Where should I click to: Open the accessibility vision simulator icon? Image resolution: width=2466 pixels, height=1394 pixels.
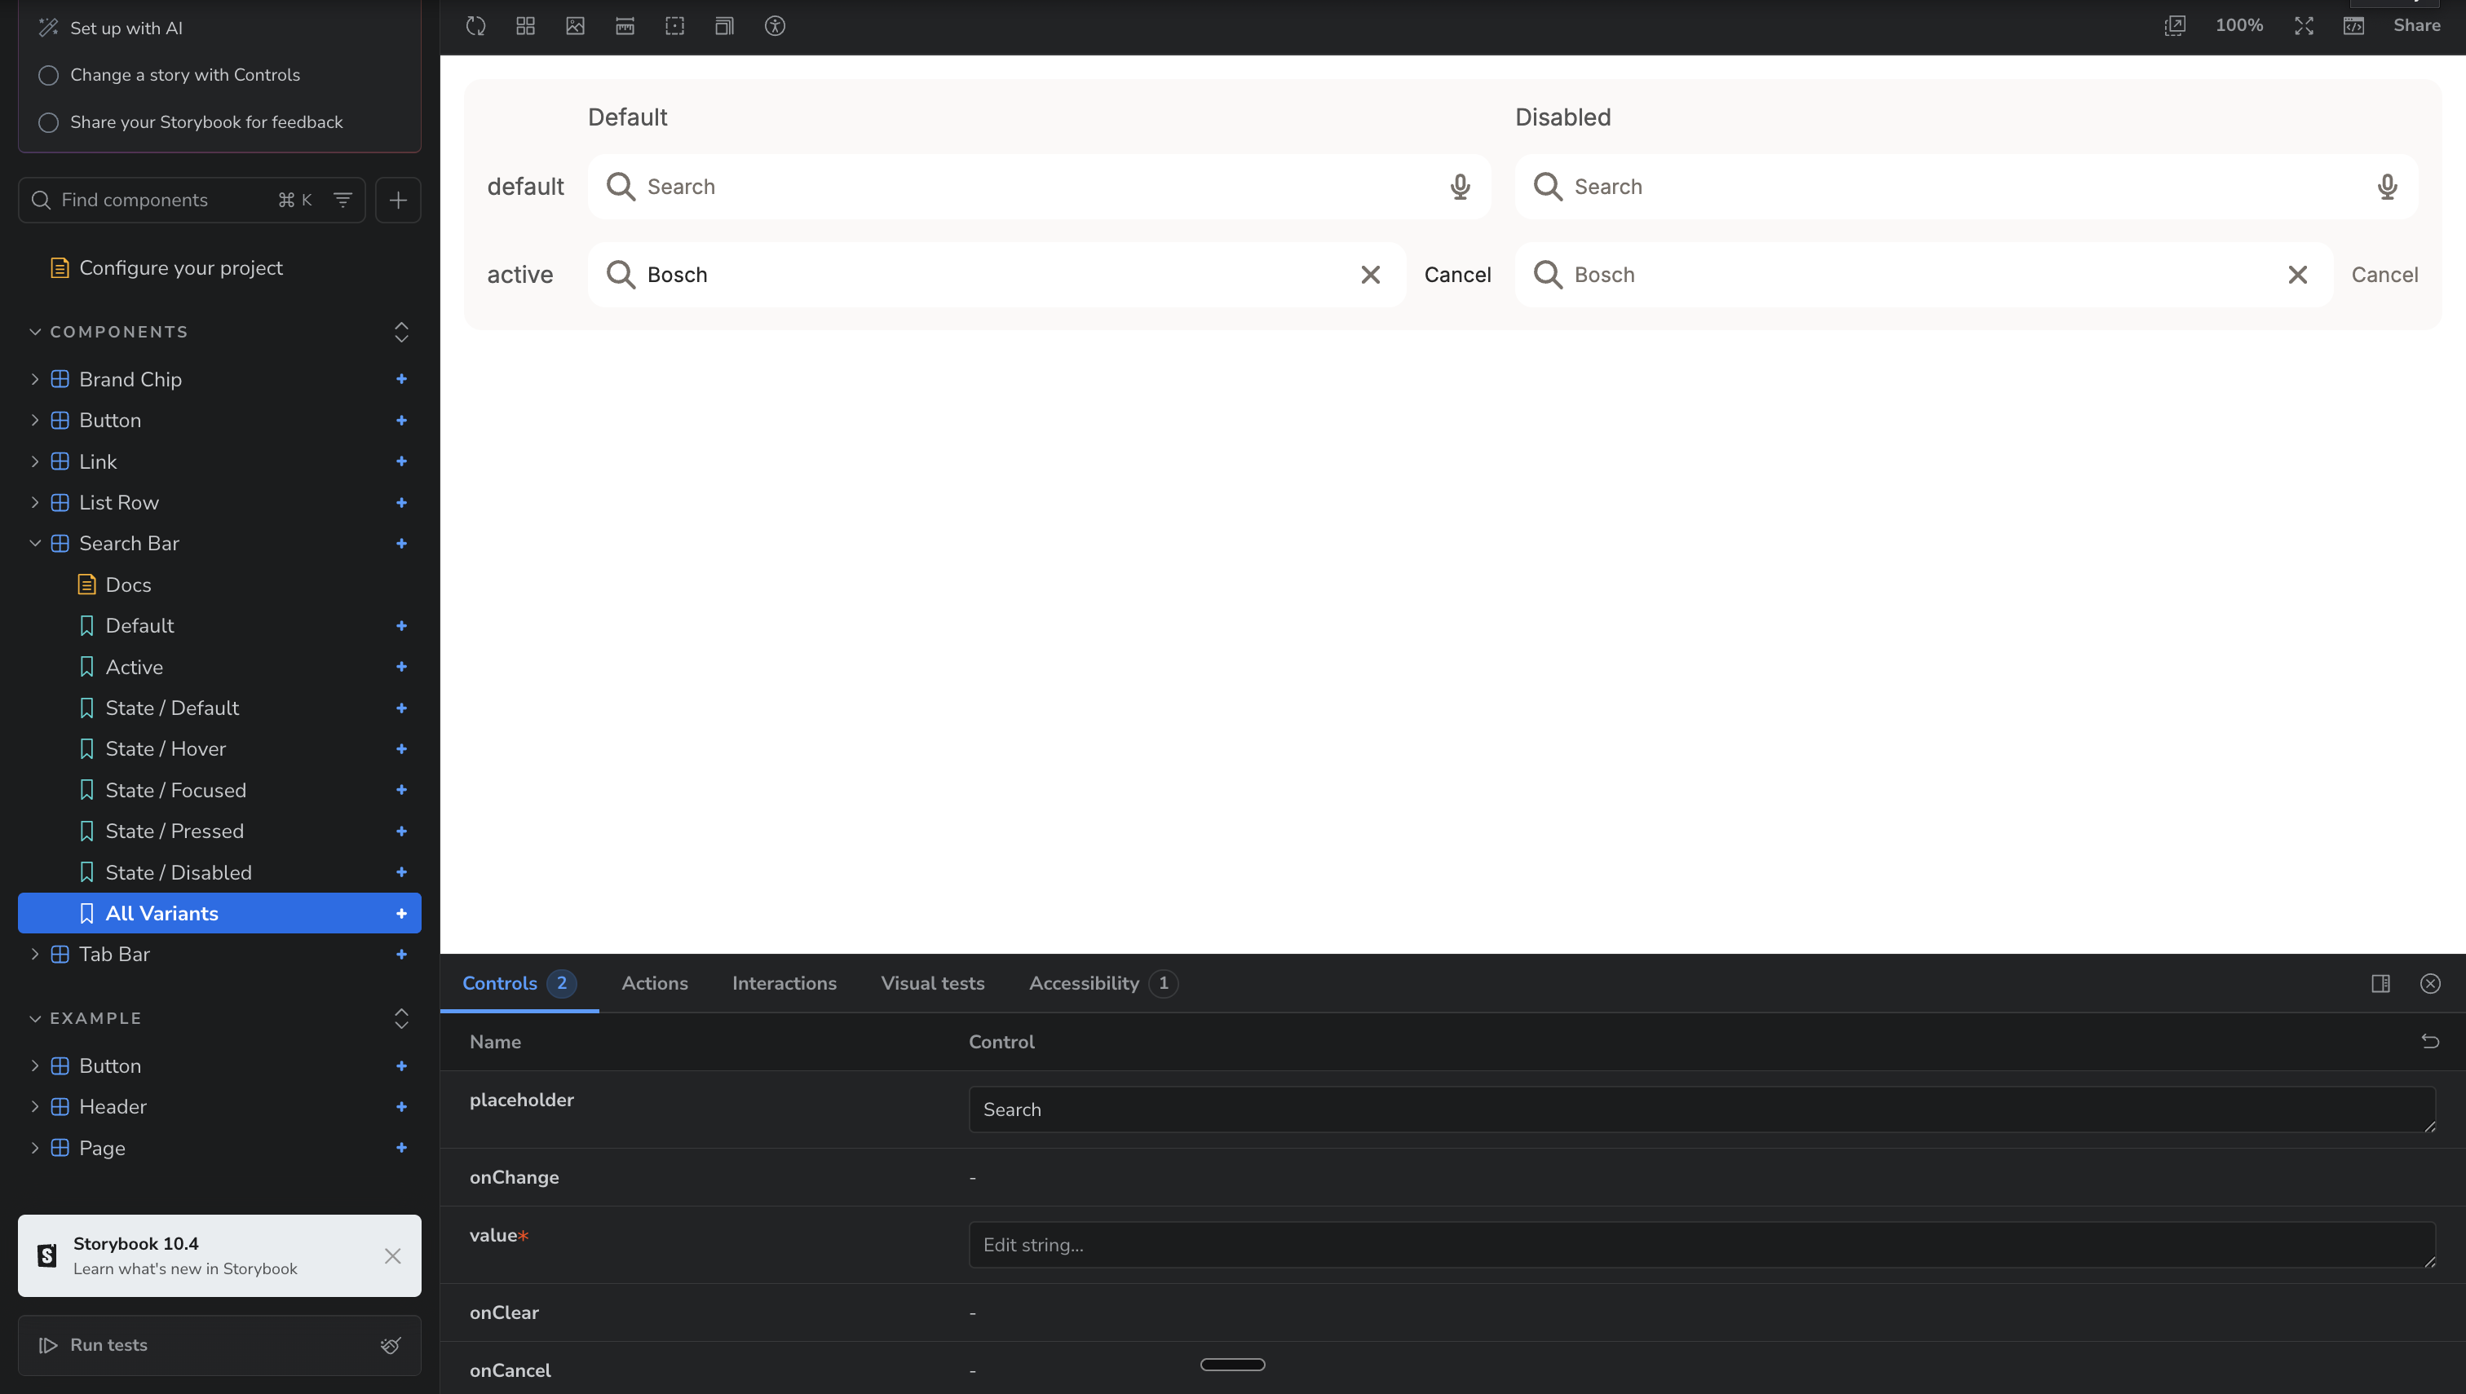(x=775, y=26)
